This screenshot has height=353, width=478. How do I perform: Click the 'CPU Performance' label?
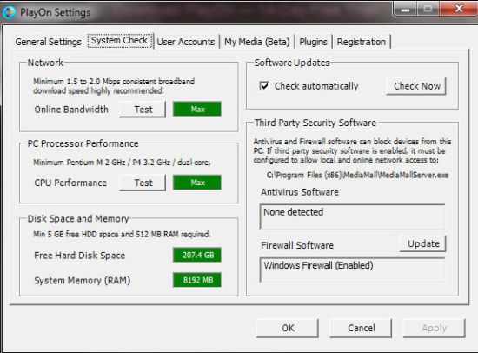tap(70, 183)
